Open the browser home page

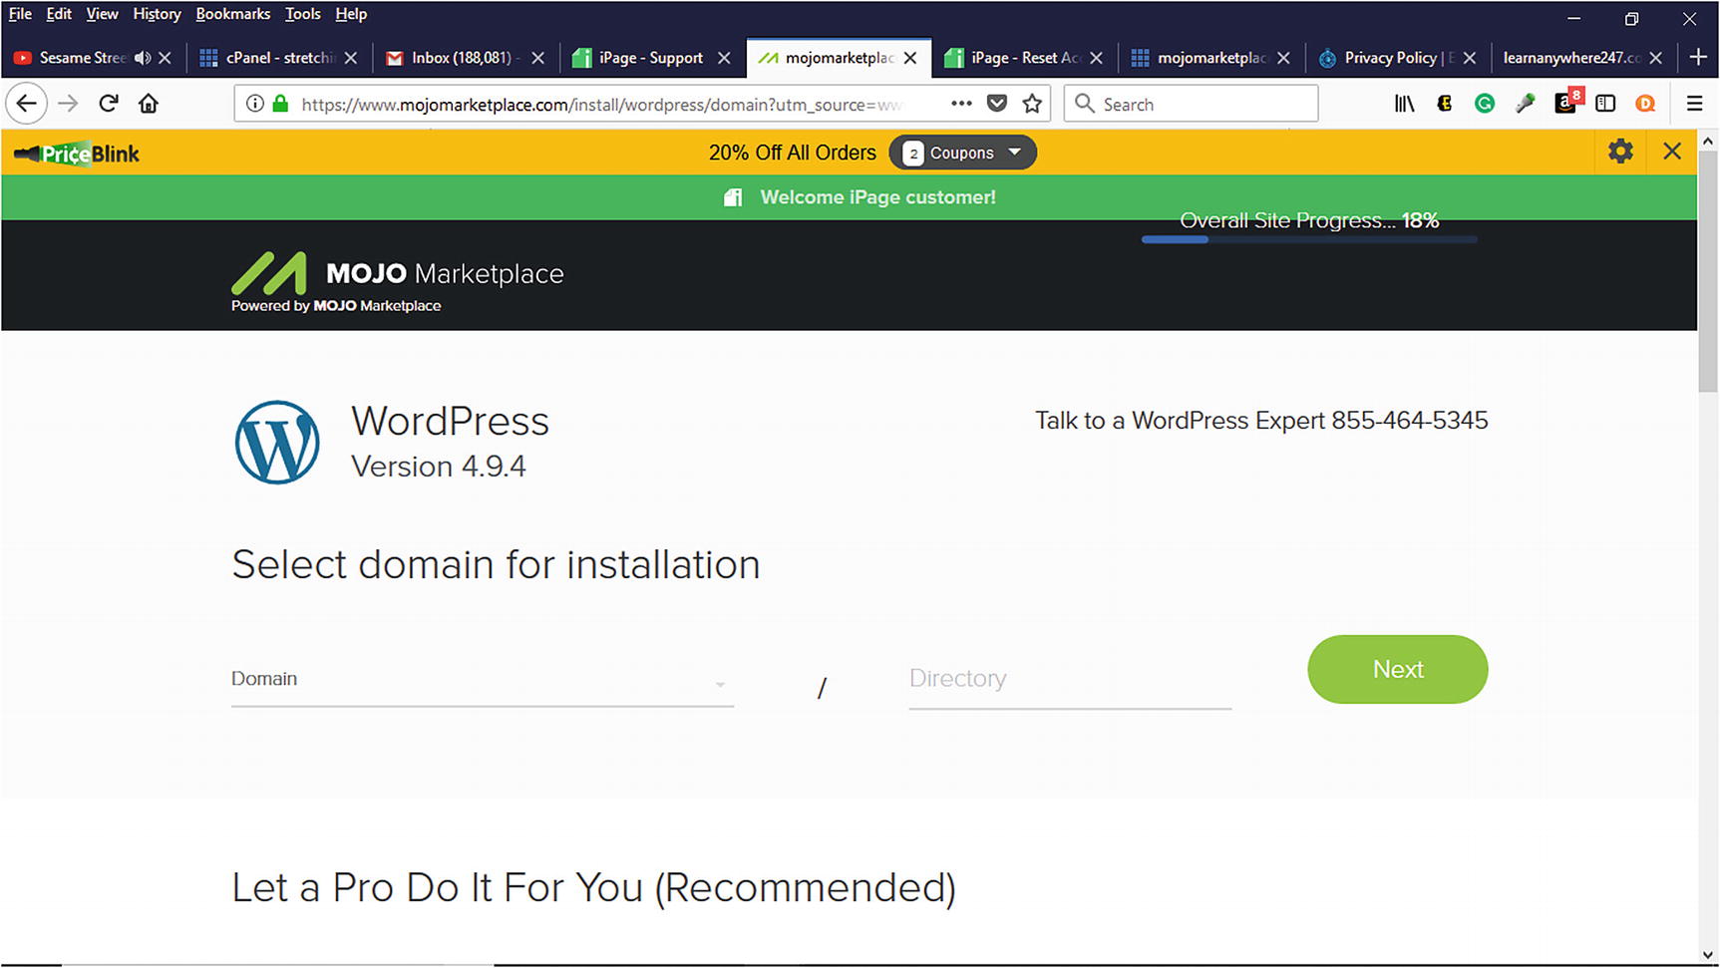[x=149, y=104]
